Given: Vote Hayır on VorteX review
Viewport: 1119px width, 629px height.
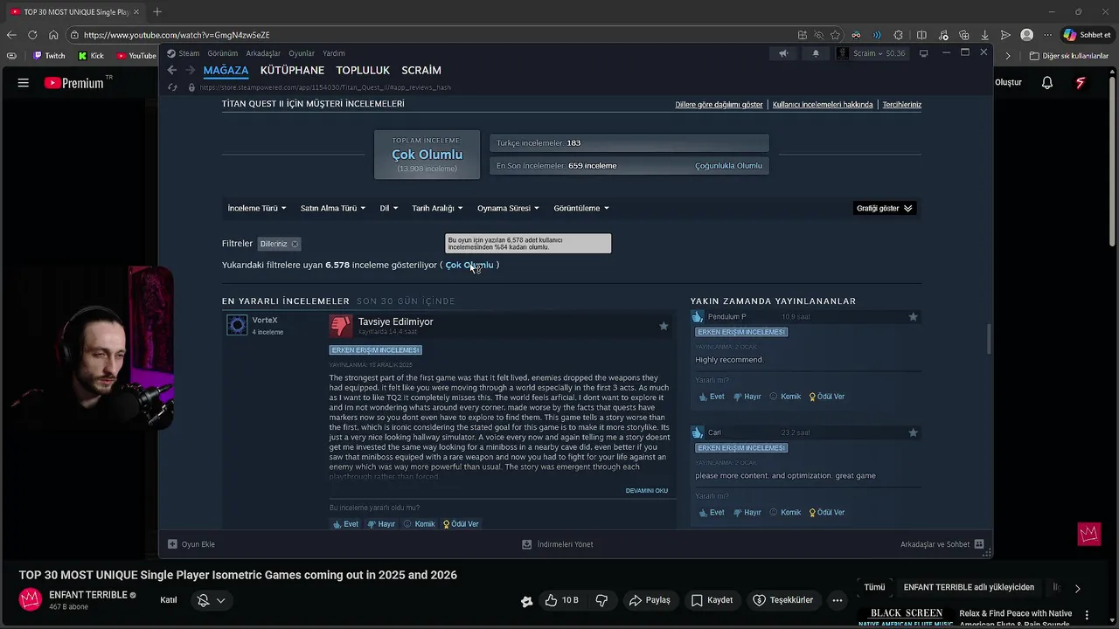Looking at the screenshot, I should [381, 524].
